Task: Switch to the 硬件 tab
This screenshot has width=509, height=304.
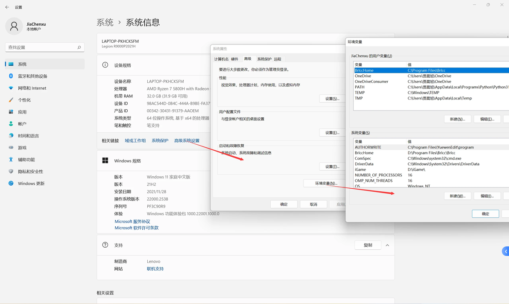Action: [x=235, y=59]
